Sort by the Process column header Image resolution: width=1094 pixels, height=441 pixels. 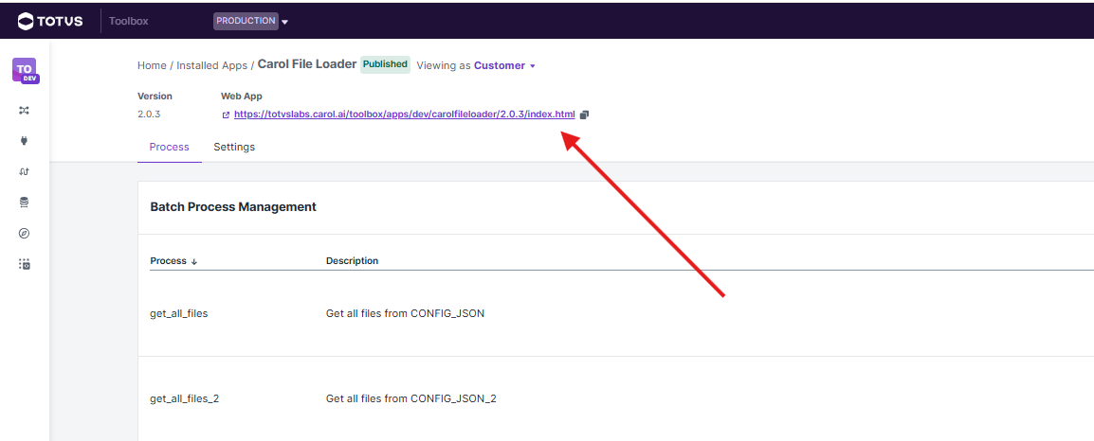point(173,260)
